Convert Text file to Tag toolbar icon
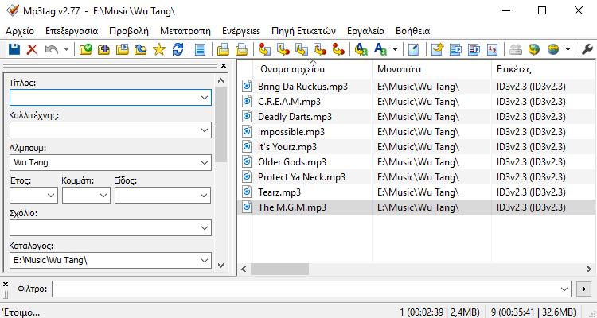Image resolution: width=597 pixels, height=318 pixels. pos(320,49)
